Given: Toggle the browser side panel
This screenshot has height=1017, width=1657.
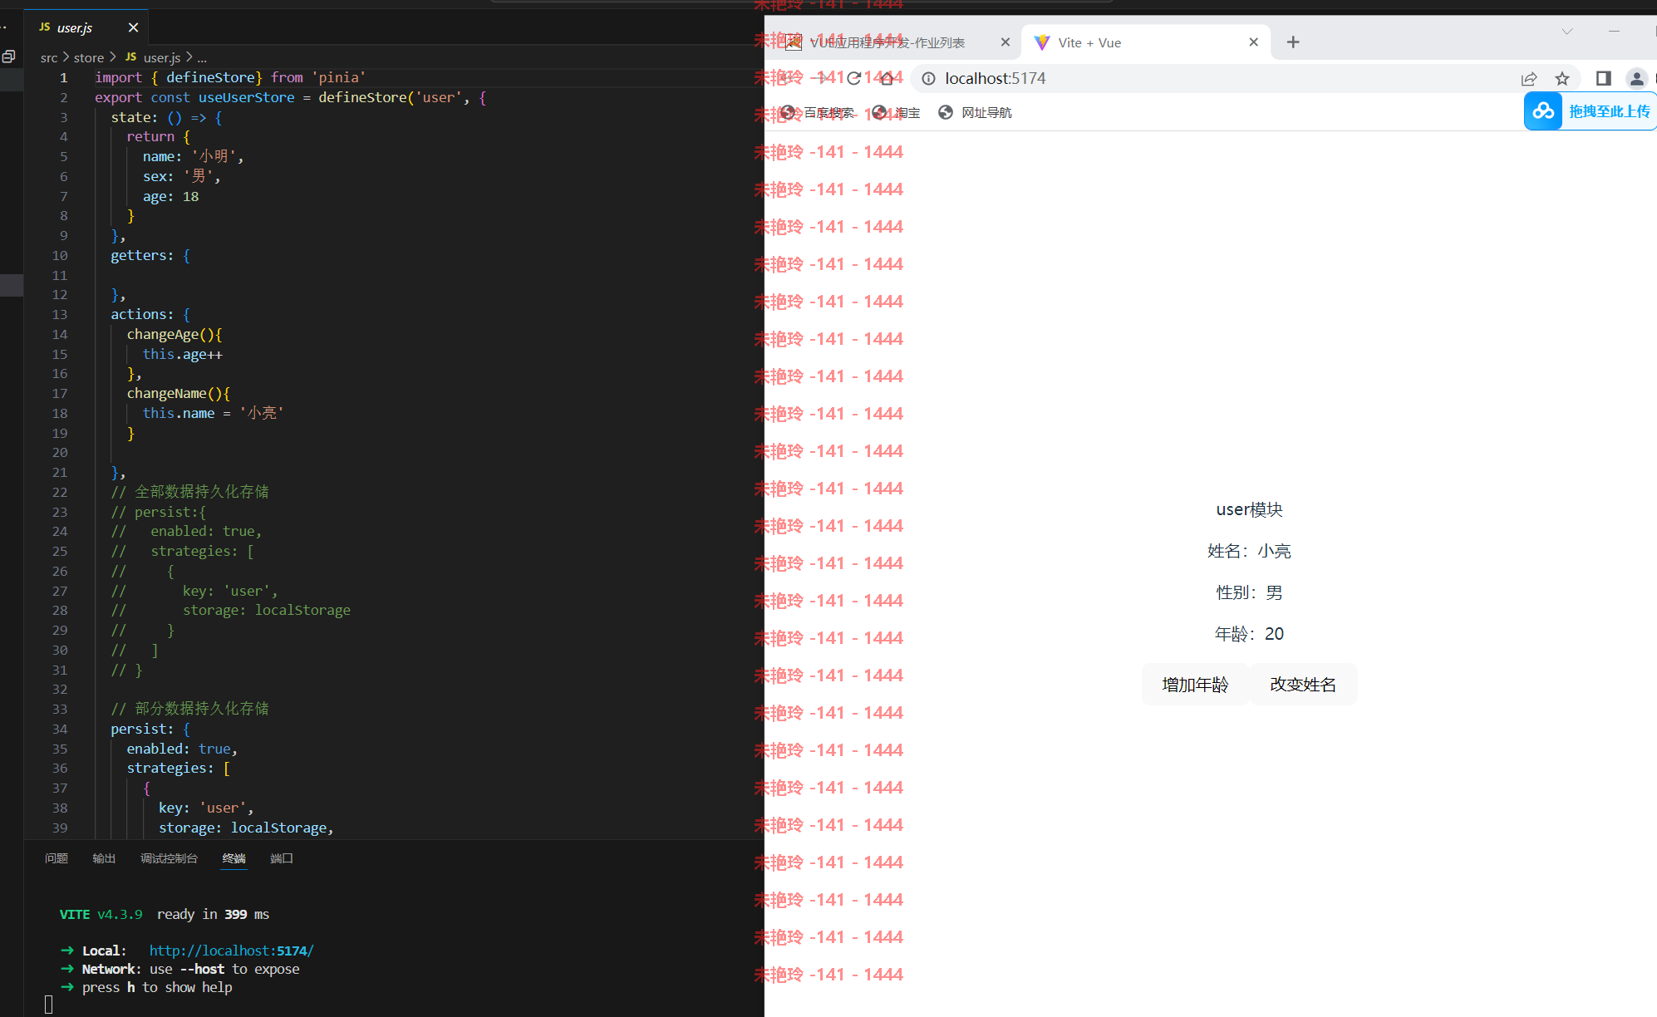Looking at the screenshot, I should click(1604, 78).
